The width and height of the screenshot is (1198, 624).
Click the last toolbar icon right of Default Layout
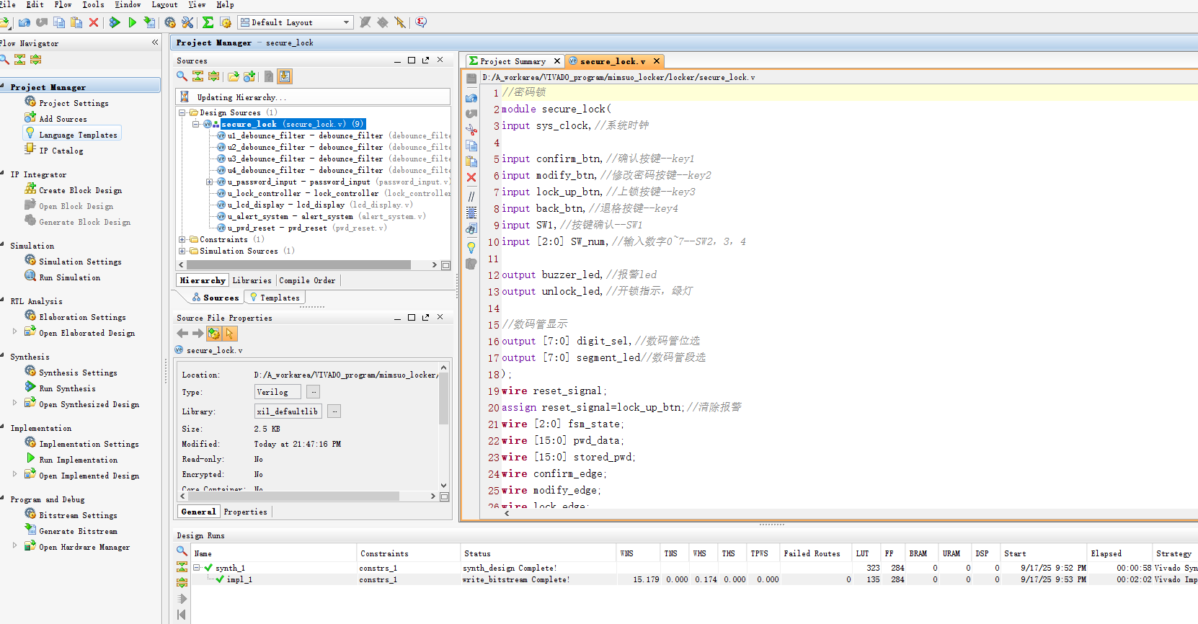pos(422,22)
